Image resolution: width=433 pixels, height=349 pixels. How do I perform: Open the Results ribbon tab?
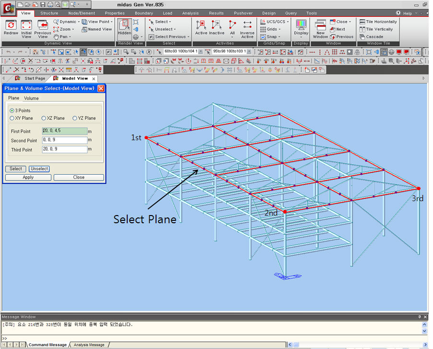pos(216,13)
